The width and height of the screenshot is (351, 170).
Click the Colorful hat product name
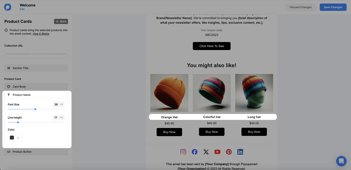[212, 117]
